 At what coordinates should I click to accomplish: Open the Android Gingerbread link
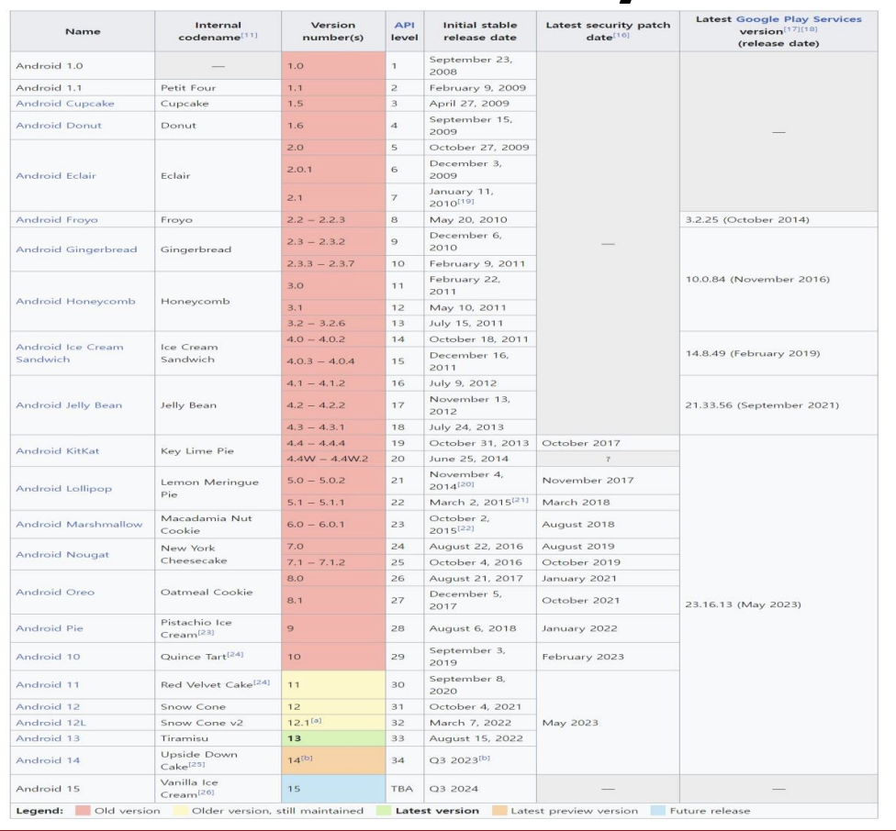(x=76, y=249)
